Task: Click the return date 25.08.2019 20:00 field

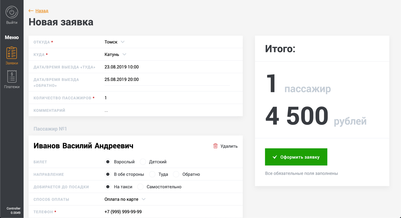Action: tap(122, 79)
